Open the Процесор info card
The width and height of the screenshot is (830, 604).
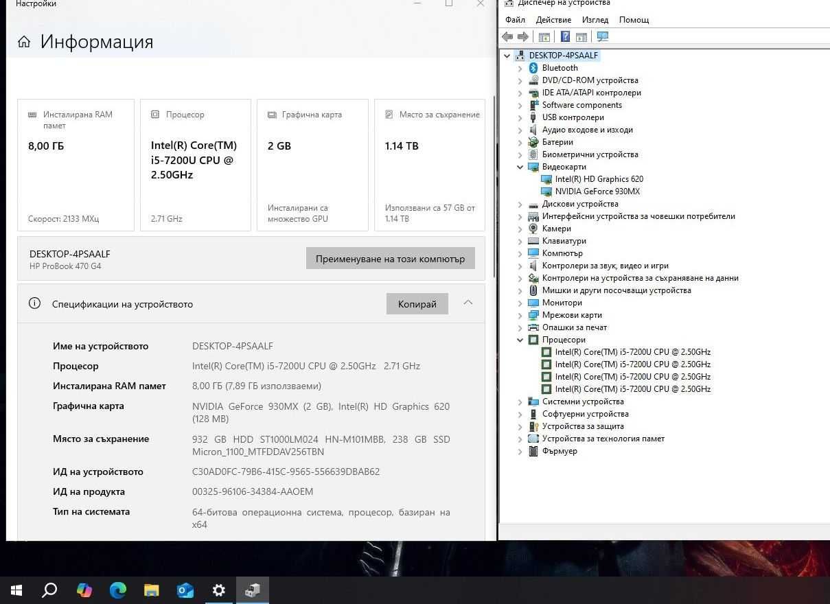[196, 165]
